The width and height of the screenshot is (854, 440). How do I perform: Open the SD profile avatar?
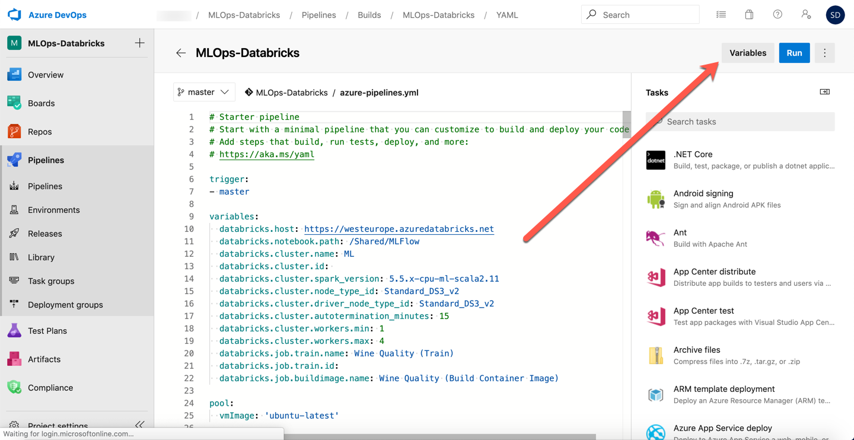tap(835, 15)
